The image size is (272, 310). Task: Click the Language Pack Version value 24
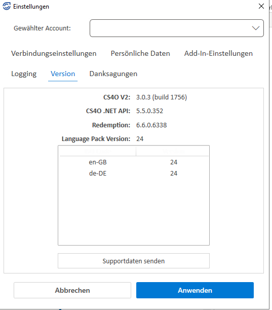click(x=140, y=139)
